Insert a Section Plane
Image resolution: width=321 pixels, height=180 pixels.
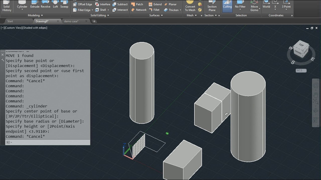pos(212,6)
